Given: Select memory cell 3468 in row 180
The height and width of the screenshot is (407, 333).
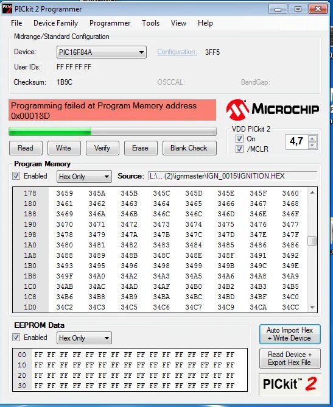Looking at the screenshot, I should [x=290, y=203].
